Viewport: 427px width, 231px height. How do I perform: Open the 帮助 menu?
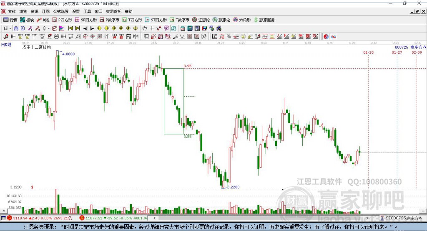(128, 11)
